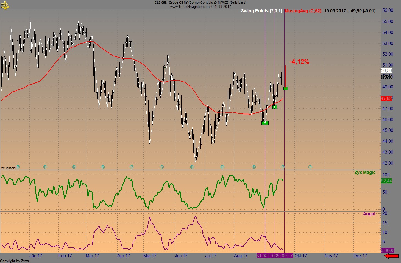Open the question-mark diamond marker right of Okt.17
Image resolution: width=401 pixels, height=263 pixels.
(x=310, y=167)
